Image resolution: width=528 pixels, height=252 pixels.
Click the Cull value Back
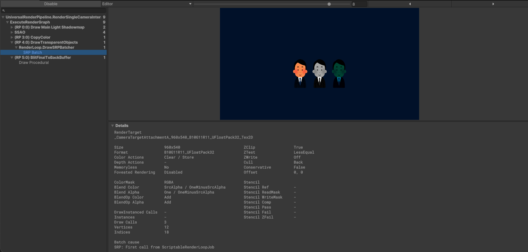tap(298, 162)
